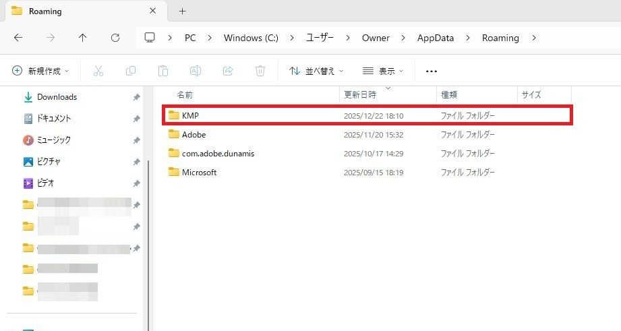Image resolution: width=621 pixels, height=331 pixels.
Task: Select the KMP folder
Action: 190,116
